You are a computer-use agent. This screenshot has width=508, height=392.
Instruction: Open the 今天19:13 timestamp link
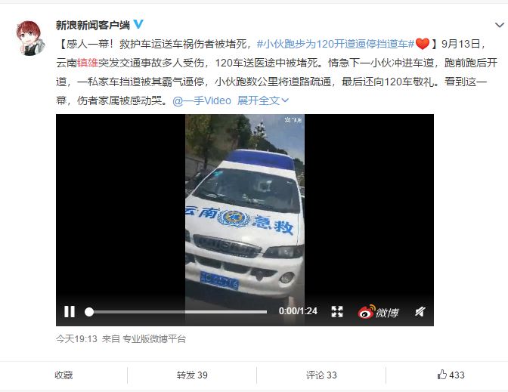(x=76, y=339)
